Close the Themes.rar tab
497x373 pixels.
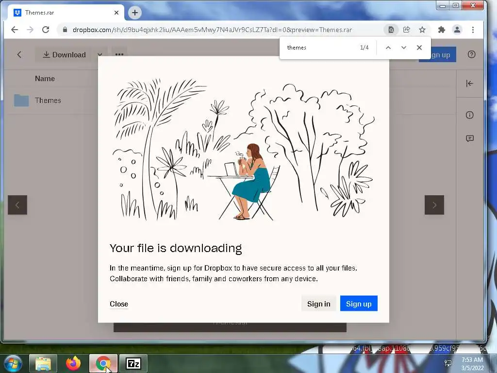[116, 13]
